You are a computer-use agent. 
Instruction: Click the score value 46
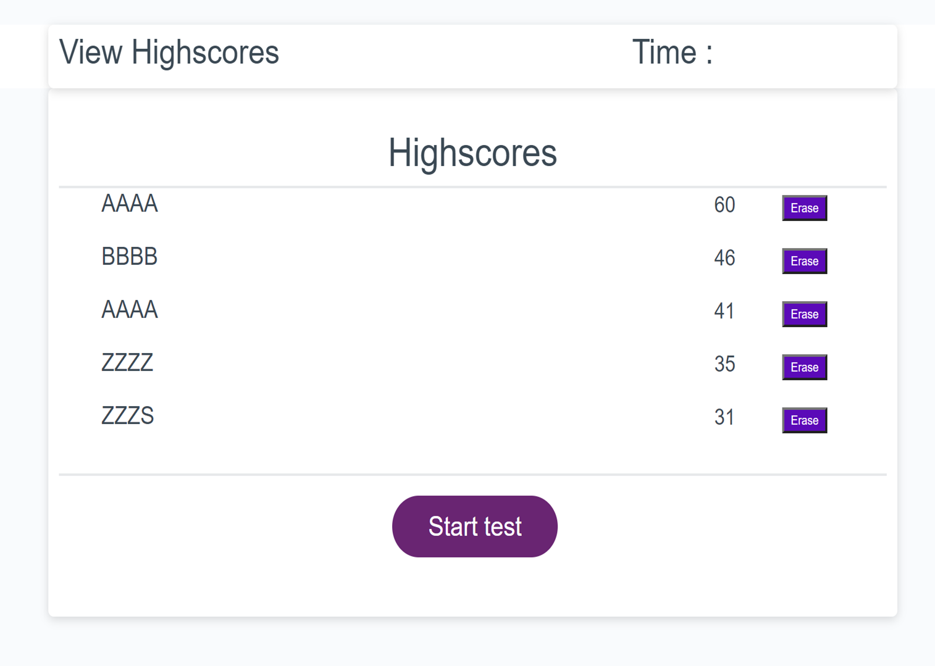pyautogui.click(x=724, y=258)
